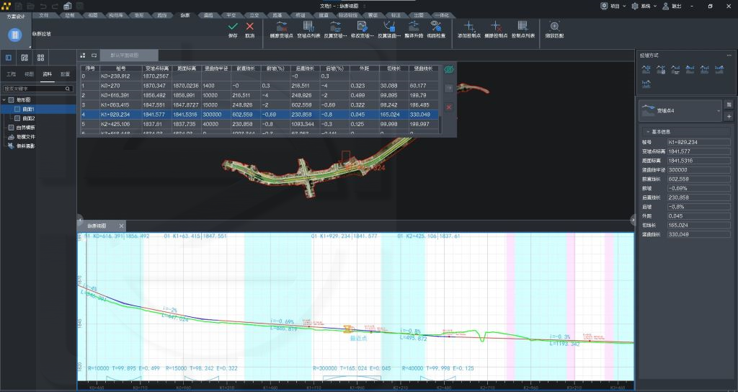Viewport: 738px width, 392px height.
Task: Click the left sidebar collapse arrow above the profile view
Action: click(x=79, y=220)
